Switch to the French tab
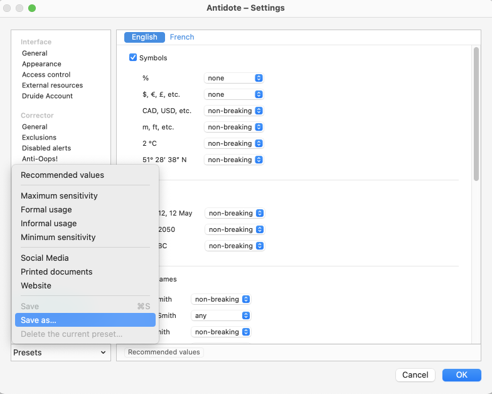The width and height of the screenshot is (492, 394). click(x=182, y=37)
